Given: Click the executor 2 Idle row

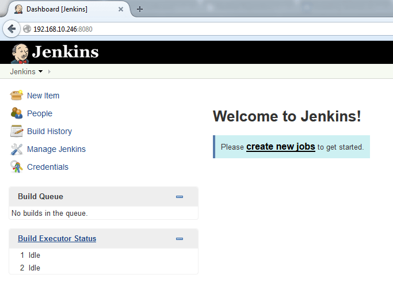Looking at the screenshot, I should 103,268.
